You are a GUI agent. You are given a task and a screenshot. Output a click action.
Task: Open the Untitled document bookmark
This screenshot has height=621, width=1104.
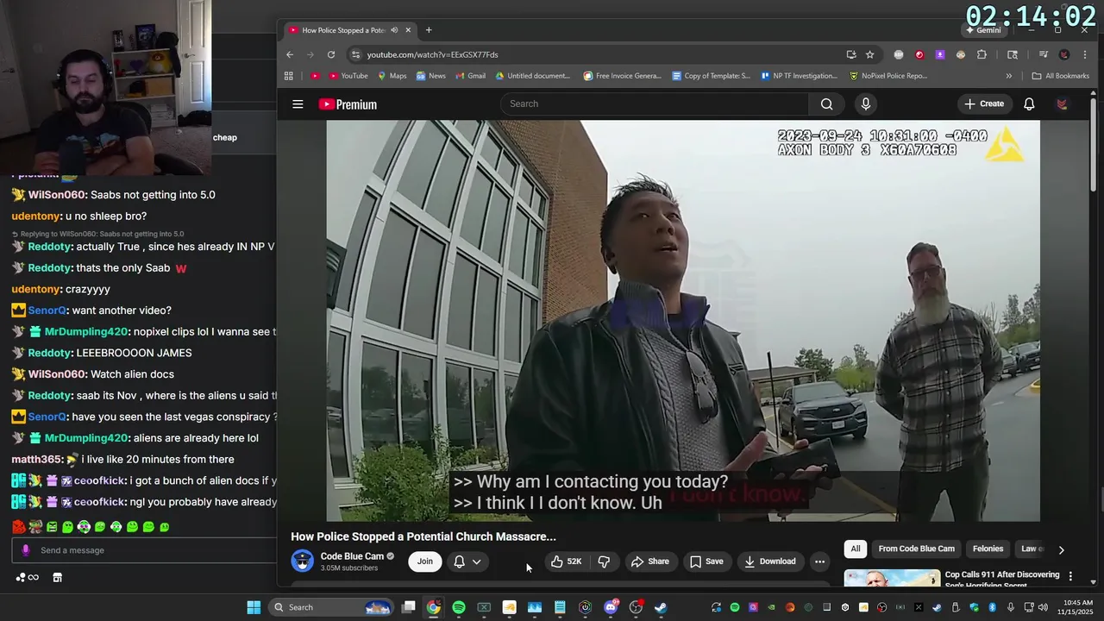point(532,76)
